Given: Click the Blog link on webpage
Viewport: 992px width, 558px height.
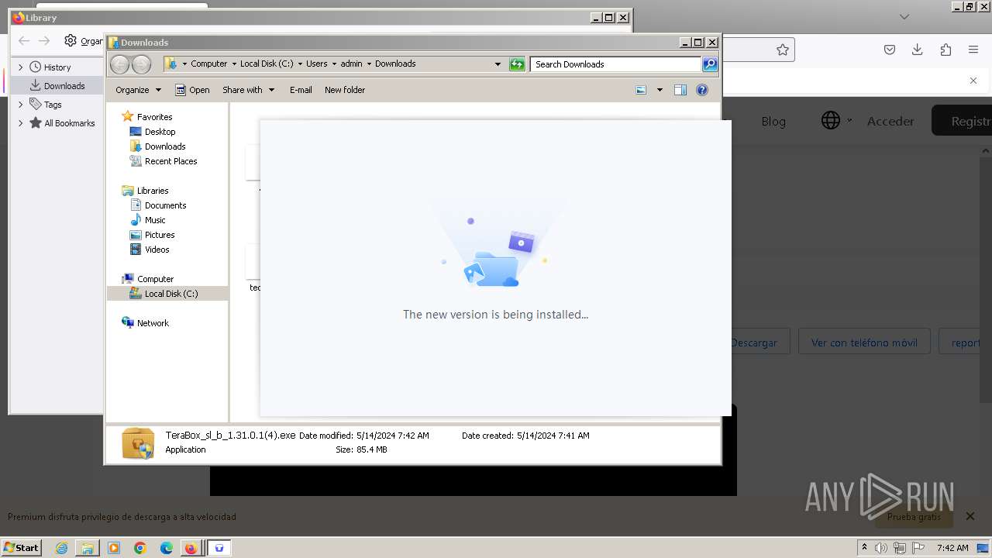Looking at the screenshot, I should pyautogui.click(x=773, y=122).
